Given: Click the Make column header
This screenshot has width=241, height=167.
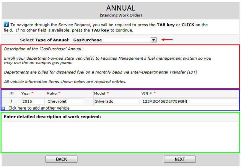Looking at the screenshot, I should [52, 93].
